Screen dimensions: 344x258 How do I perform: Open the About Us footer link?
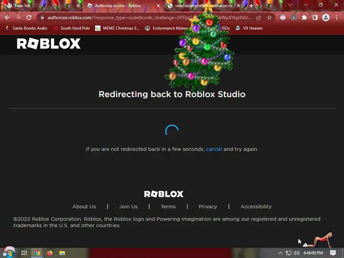coord(84,207)
